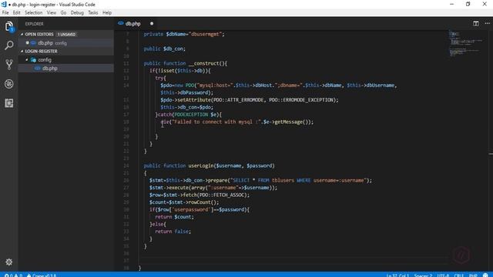Open the Source Control view
493x277 pixels.
tap(8, 65)
